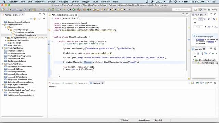Switch to the Javadoc tab

[67, 83]
